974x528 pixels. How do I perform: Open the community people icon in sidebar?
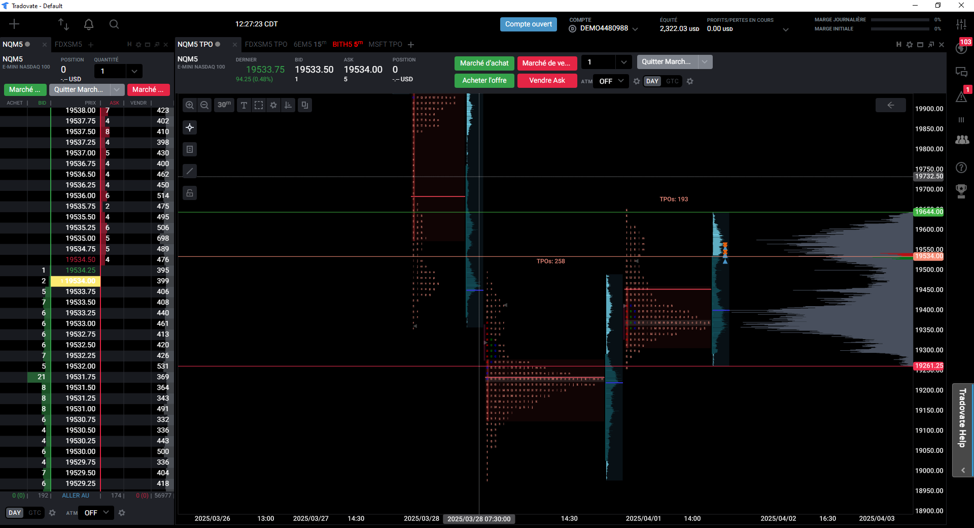click(x=962, y=140)
